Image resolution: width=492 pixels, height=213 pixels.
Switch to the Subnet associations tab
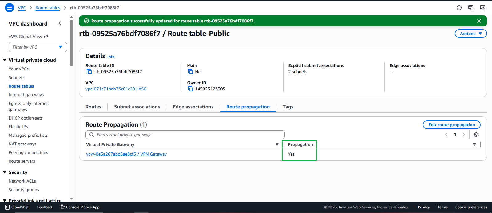tap(137, 107)
